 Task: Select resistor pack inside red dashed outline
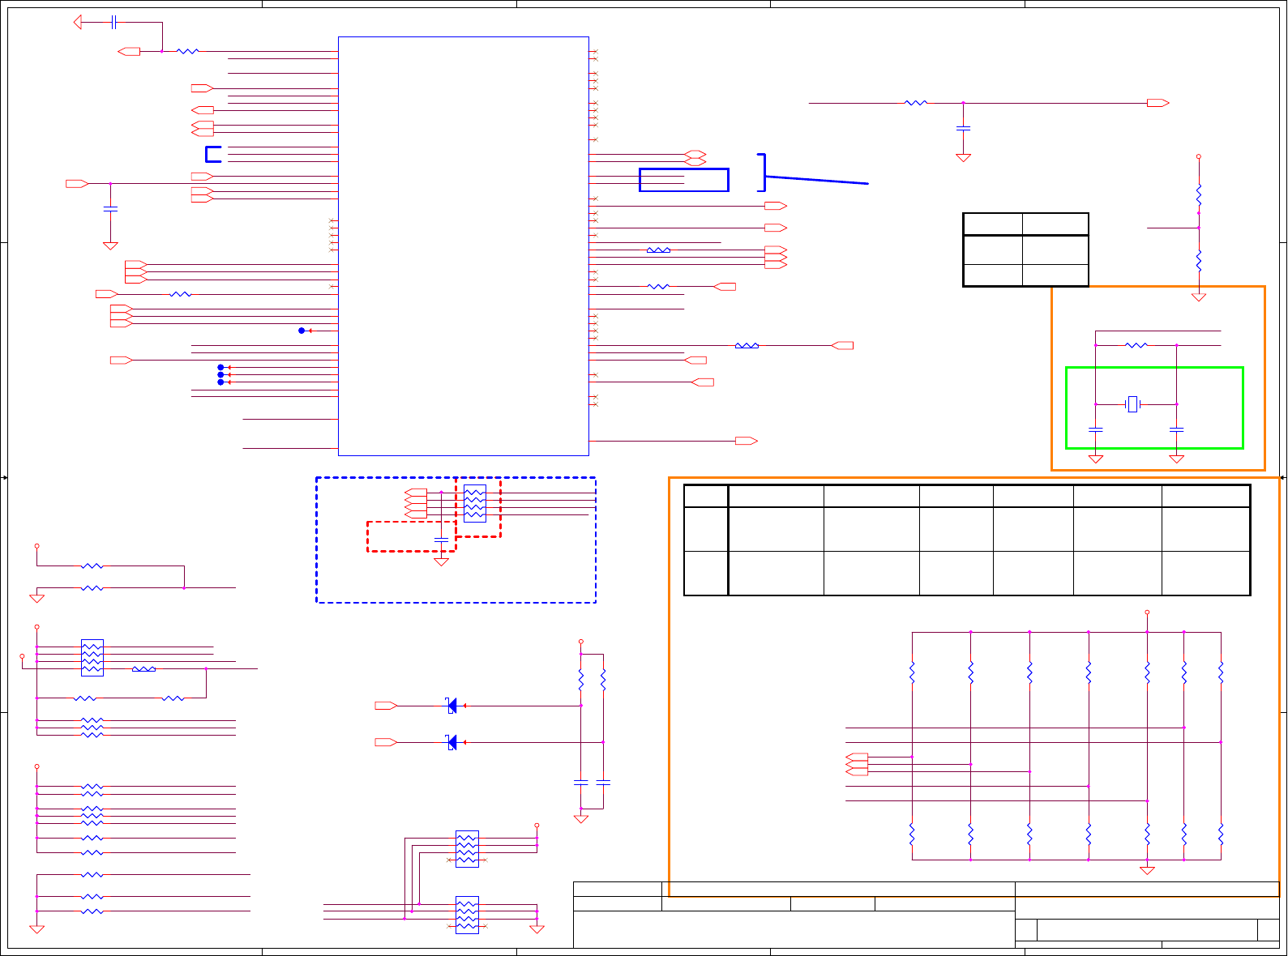click(x=475, y=503)
